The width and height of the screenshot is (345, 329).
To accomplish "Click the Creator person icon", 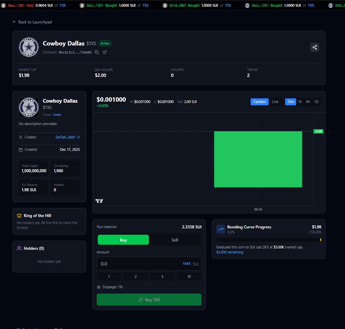I will 21,137.
